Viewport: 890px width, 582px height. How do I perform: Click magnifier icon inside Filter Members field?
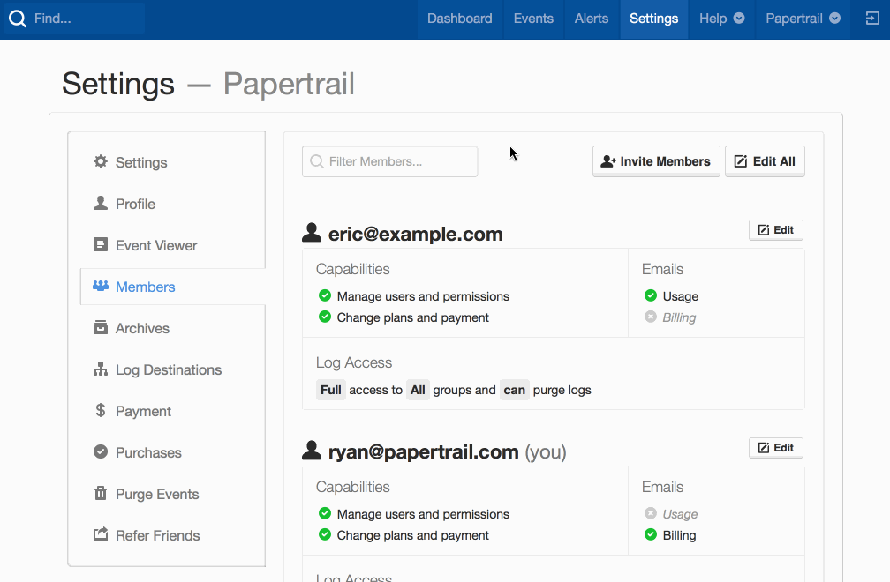[x=317, y=161]
